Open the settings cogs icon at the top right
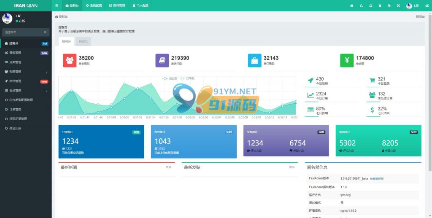Screen dimensions: 432x218 tap(427, 5)
